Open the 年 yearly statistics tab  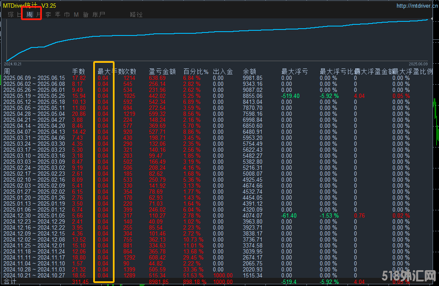point(58,15)
